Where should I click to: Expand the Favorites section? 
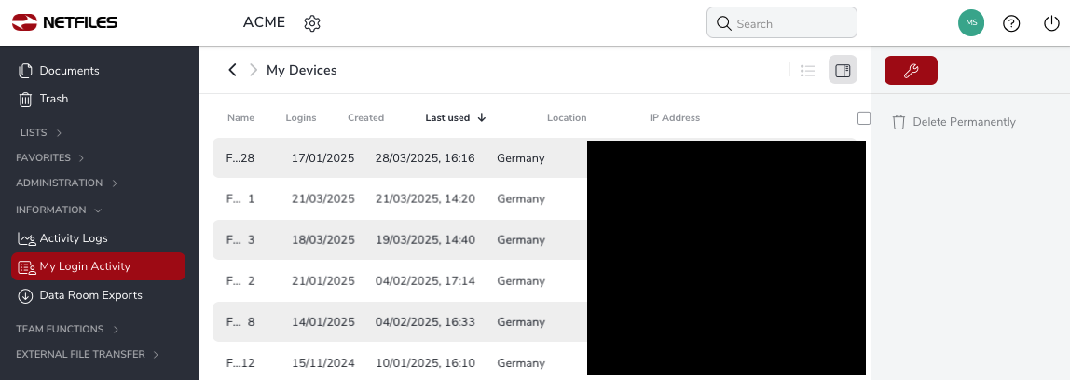pyautogui.click(x=50, y=158)
